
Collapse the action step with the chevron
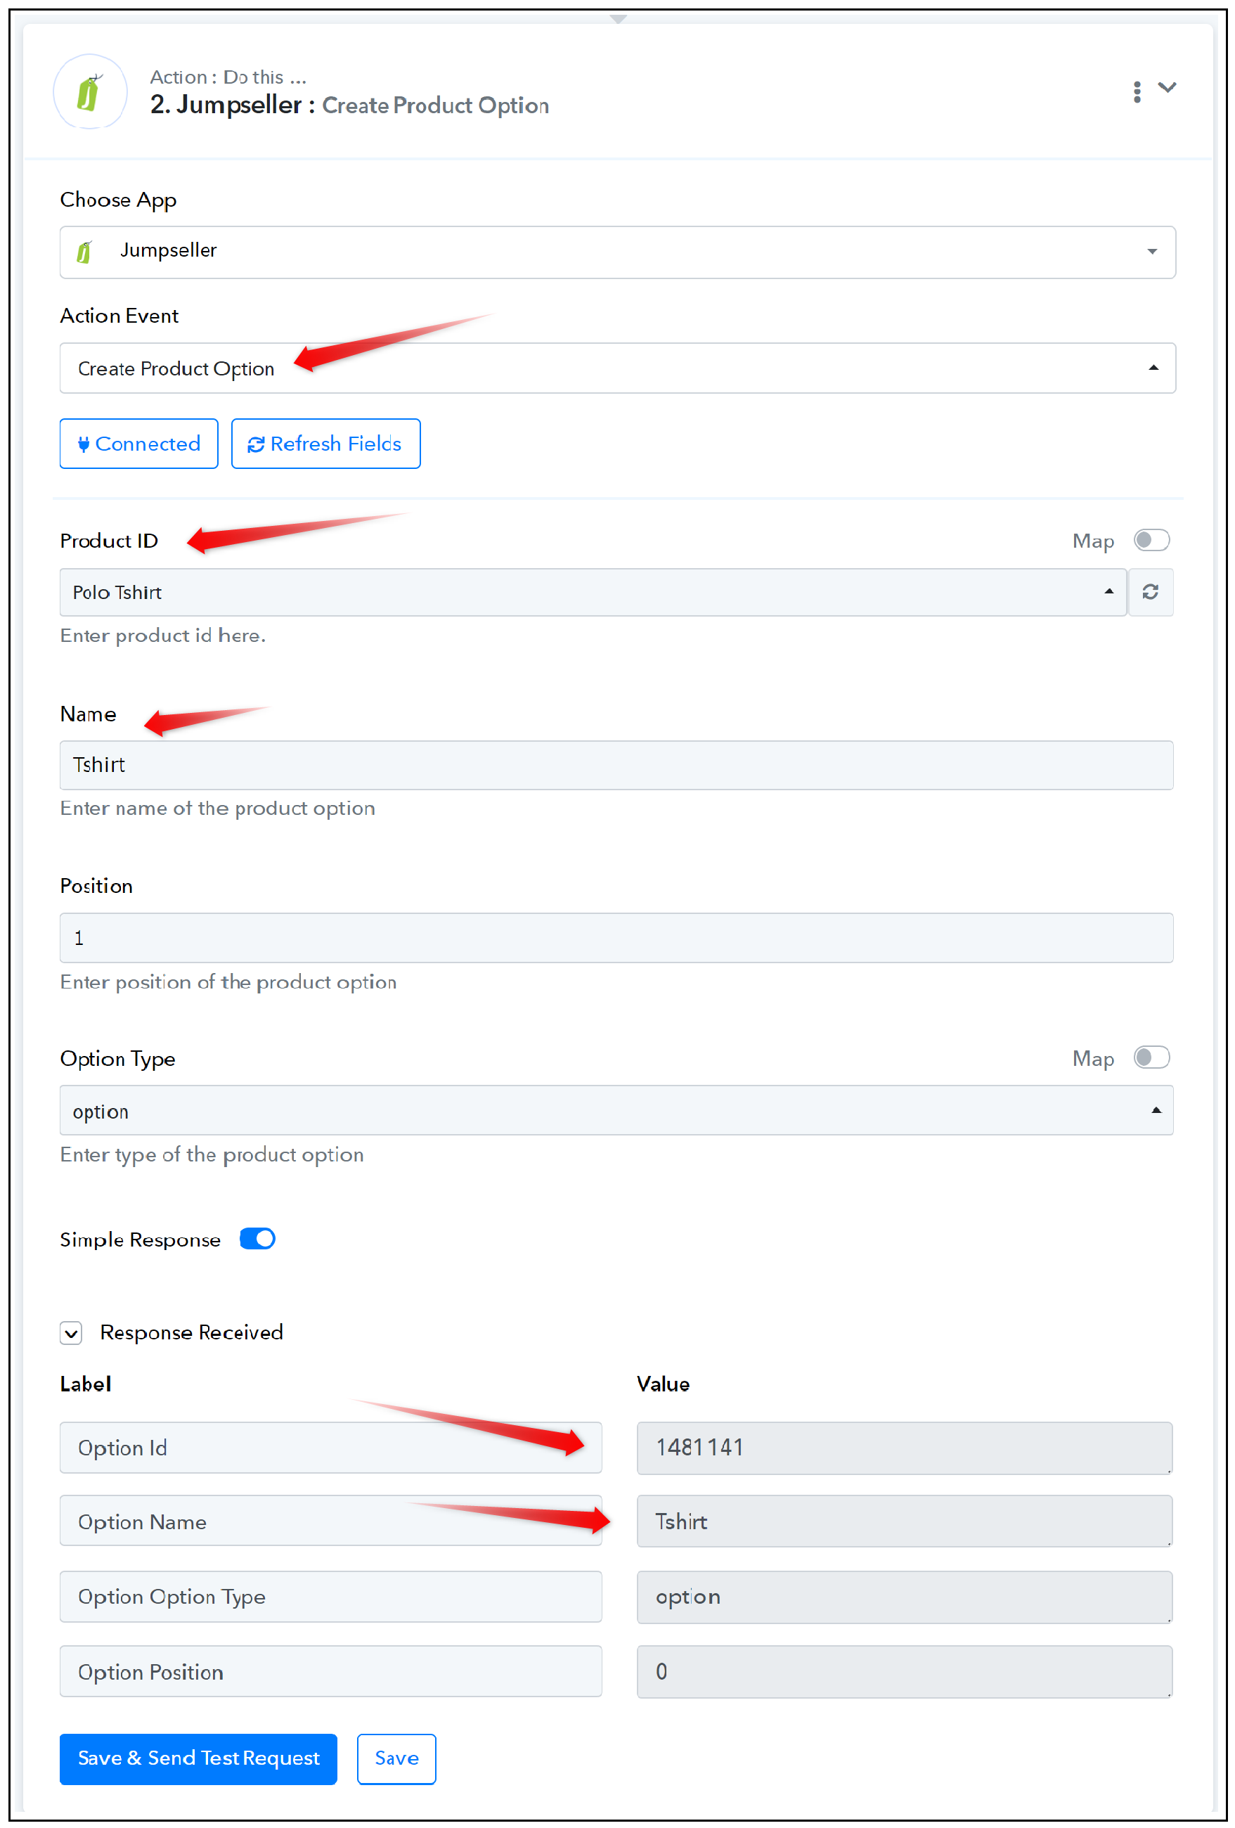coord(1167,87)
